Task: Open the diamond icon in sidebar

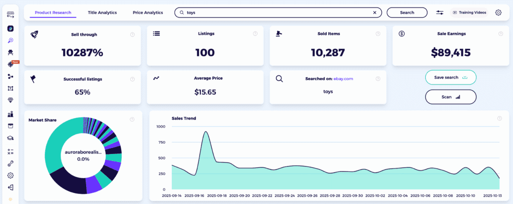Action: (x=11, y=100)
